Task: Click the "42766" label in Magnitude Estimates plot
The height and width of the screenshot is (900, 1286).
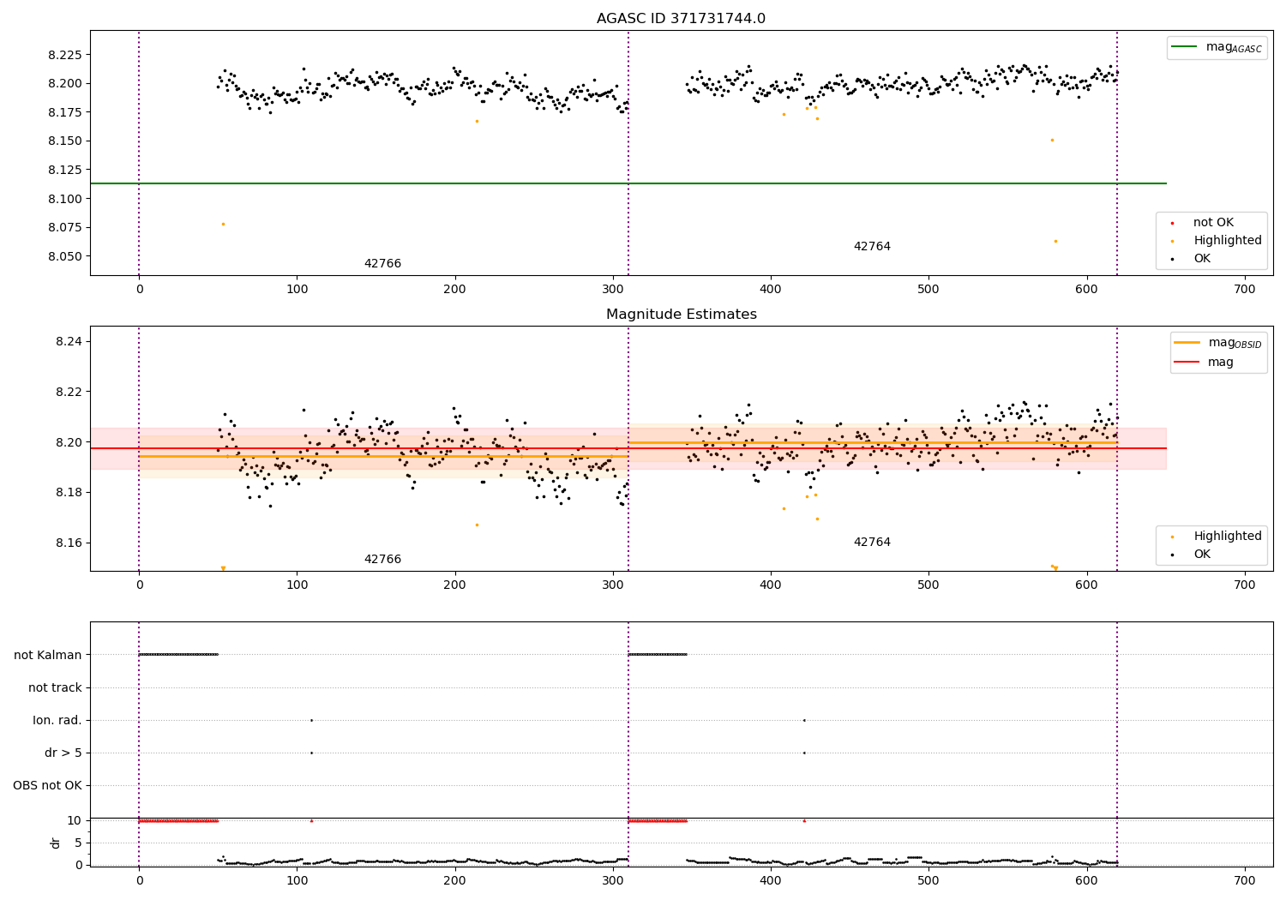Action: [x=382, y=560]
